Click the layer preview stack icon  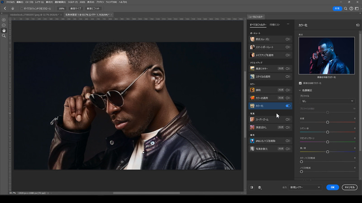click(x=260, y=187)
